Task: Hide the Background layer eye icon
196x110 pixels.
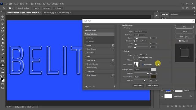Action: click(162, 96)
